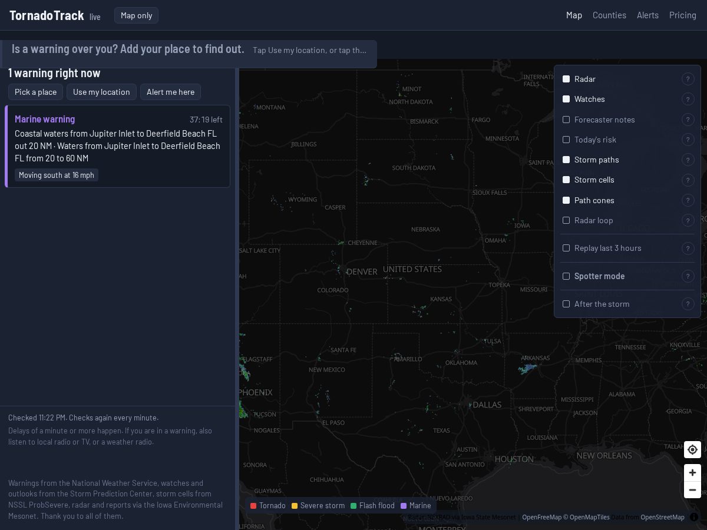Click the New Orleans map label
This screenshot has height=530, width=707.
point(604,455)
